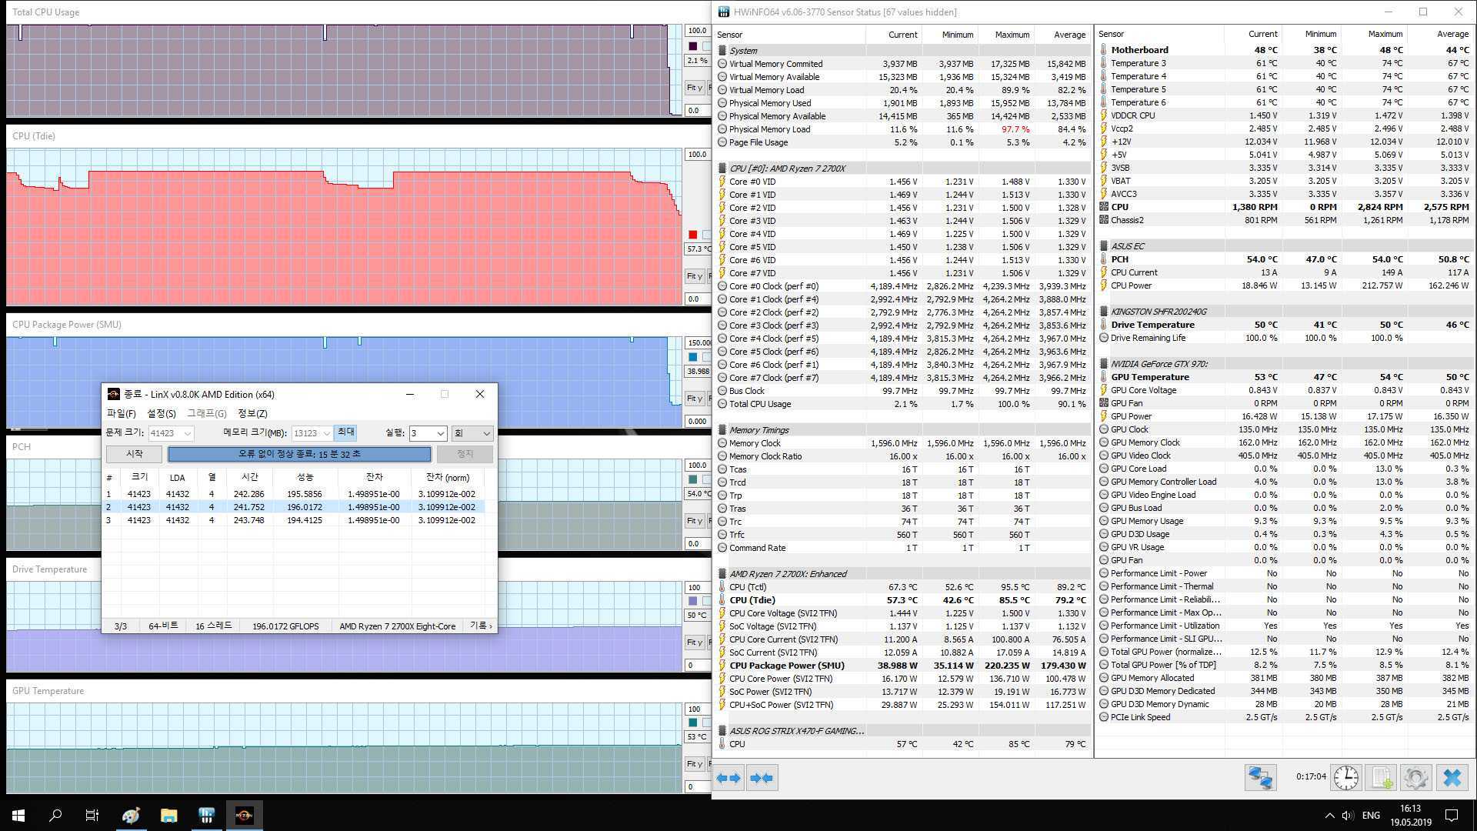Image resolution: width=1477 pixels, height=831 pixels.
Task: Click the blue X close sensors icon
Action: (x=1452, y=778)
